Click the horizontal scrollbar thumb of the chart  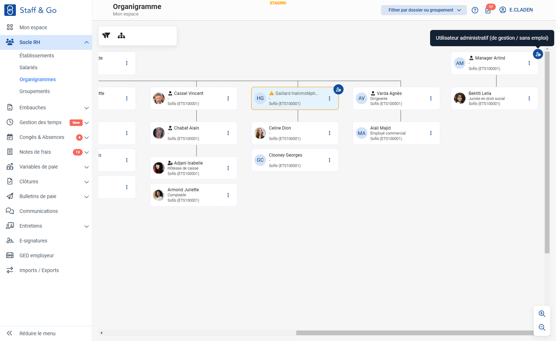coord(415,333)
